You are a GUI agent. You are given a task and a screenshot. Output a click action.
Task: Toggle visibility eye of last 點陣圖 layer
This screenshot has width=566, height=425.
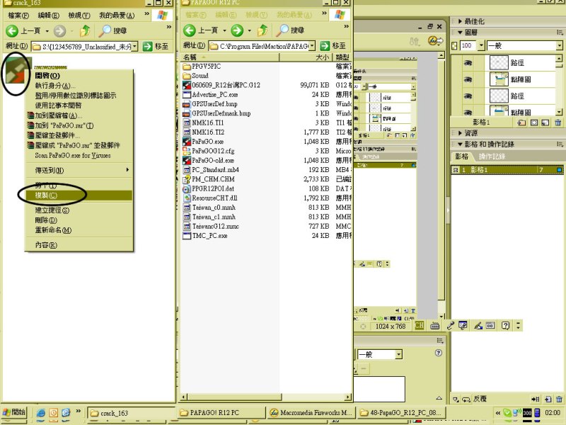468,112
